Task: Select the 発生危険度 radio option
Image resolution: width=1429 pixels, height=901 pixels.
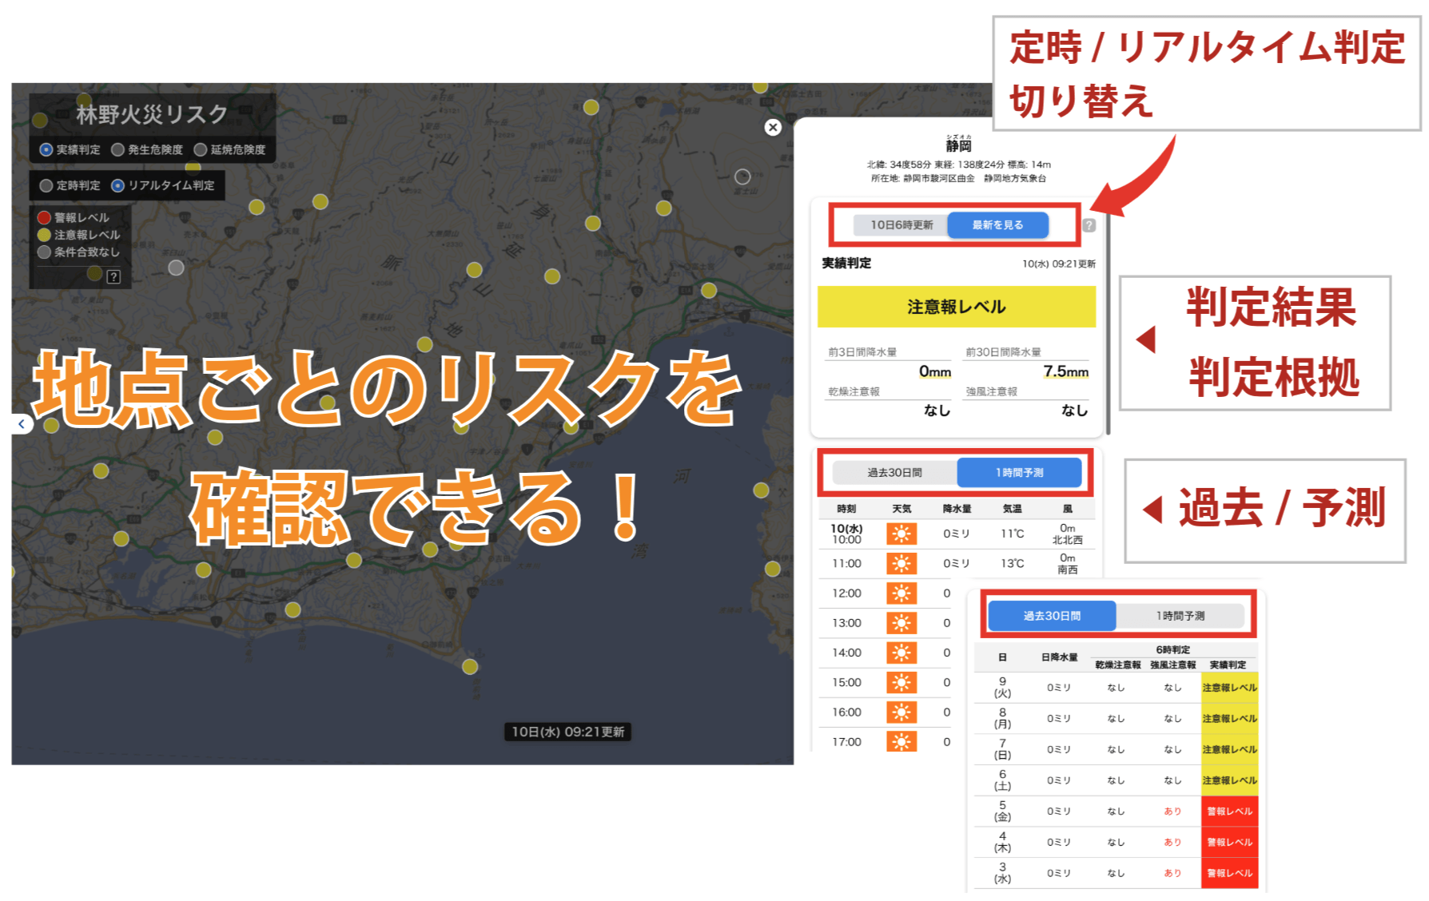Action: [x=118, y=149]
